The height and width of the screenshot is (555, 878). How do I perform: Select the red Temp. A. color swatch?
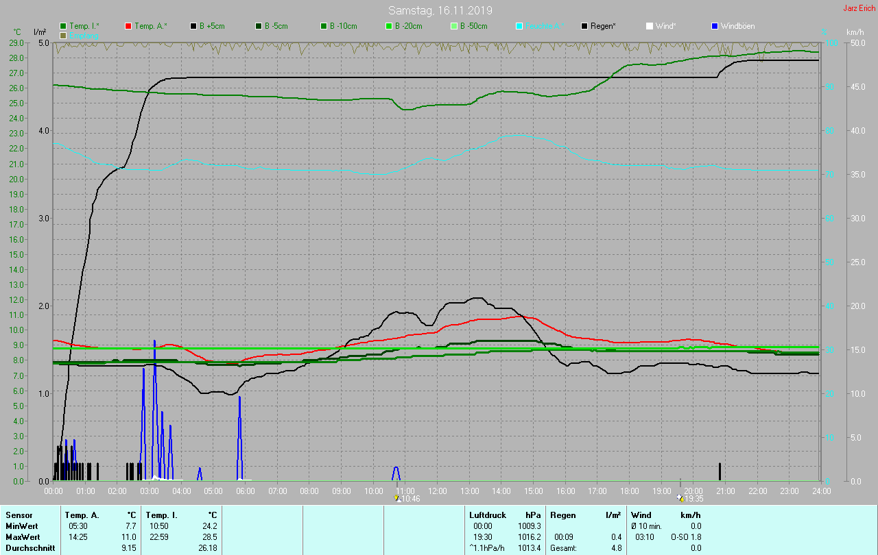[x=128, y=26]
